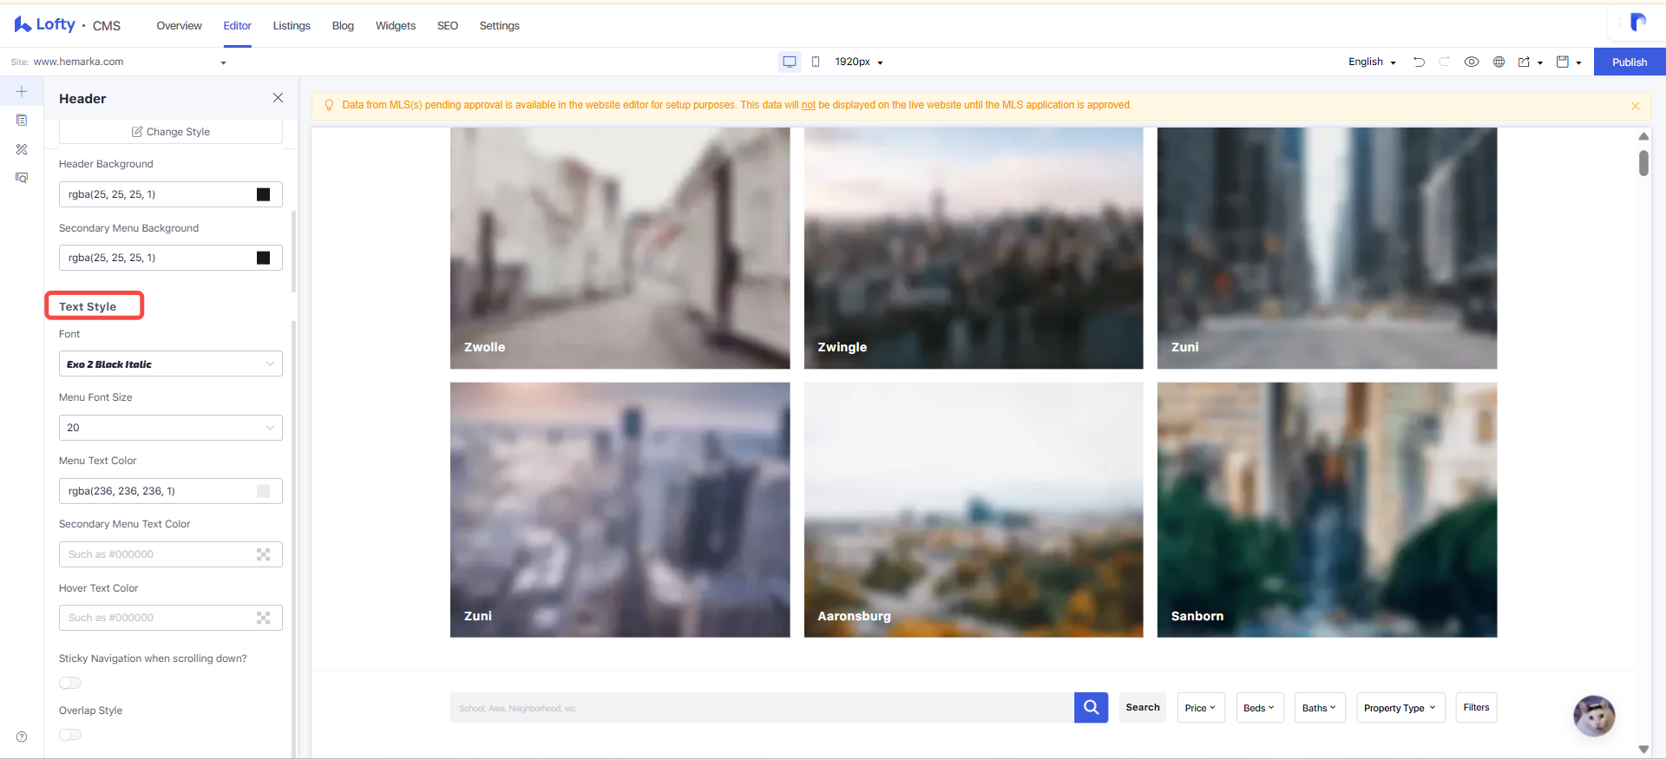Expand the Menu Font Size dropdown
This screenshot has width=1666, height=760.
171,428
